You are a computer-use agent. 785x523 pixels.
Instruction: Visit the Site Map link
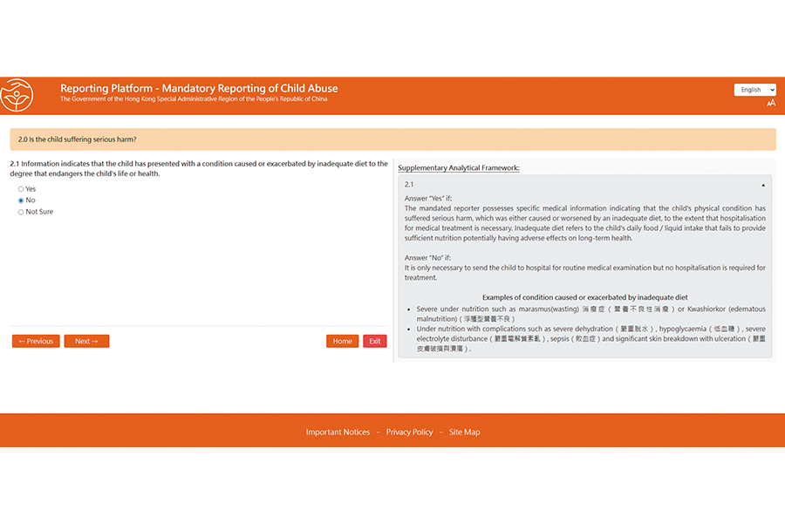click(464, 432)
